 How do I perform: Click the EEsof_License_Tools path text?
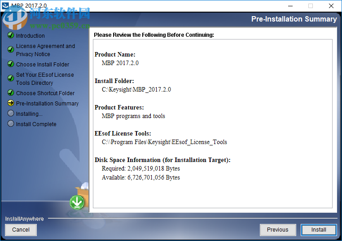(164, 142)
